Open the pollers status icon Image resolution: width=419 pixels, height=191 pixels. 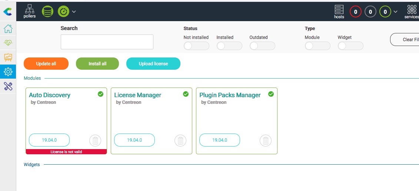(30, 11)
